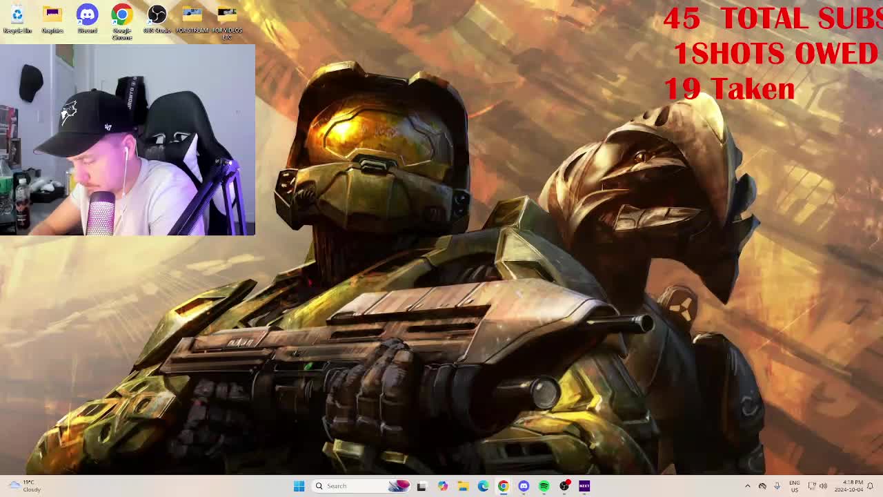The width and height of the screenshot is (883, 497).
Task: Open the weather widget showing Cloudy
Action: tap(24, 486)
